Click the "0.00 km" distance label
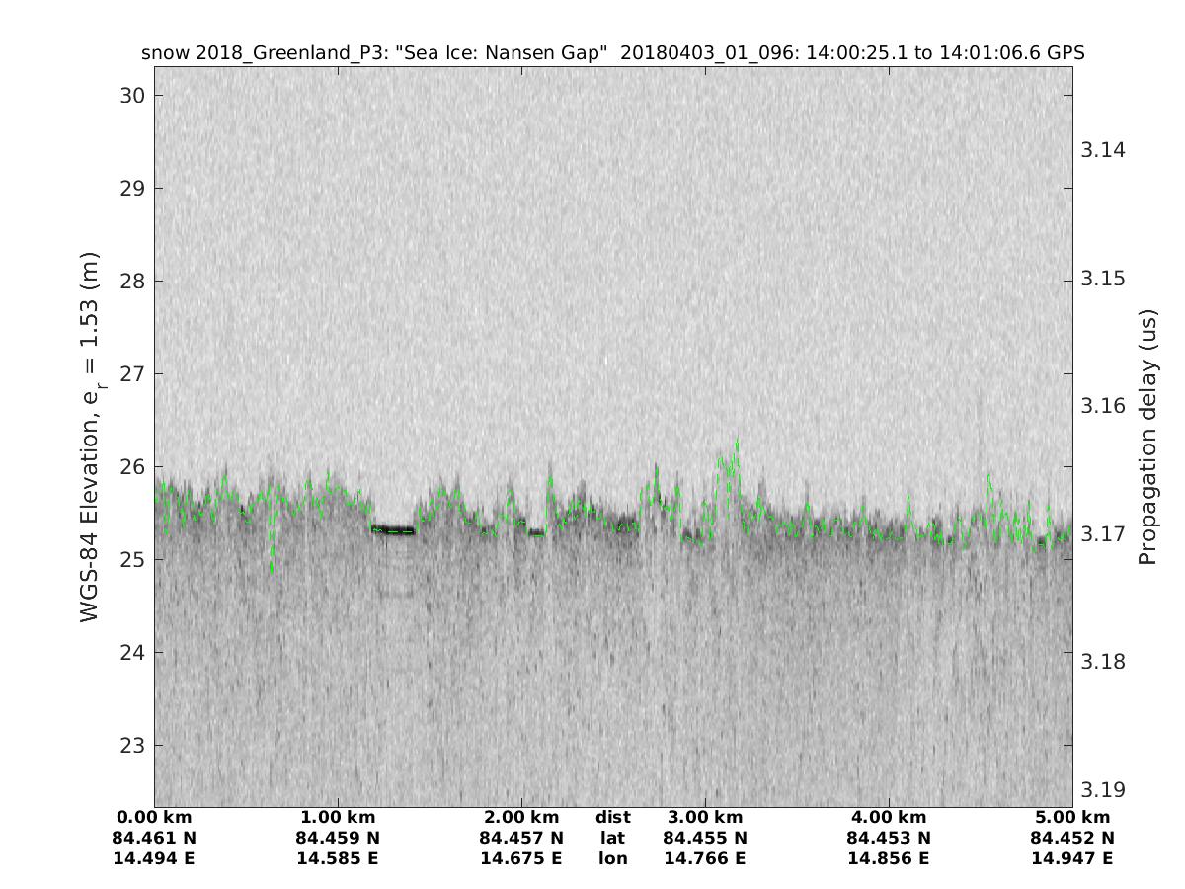 [x=154, y=818]
